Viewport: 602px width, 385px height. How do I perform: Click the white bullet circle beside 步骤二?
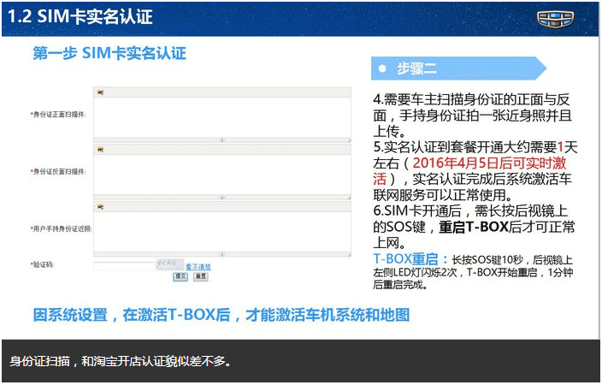(383, 68)
